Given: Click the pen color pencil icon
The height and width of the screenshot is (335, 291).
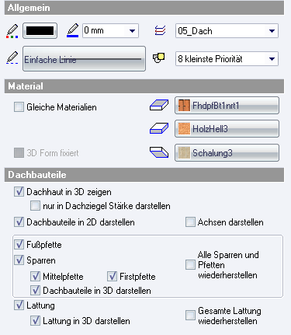Looking at the screenshot, I should click(12, 31).
